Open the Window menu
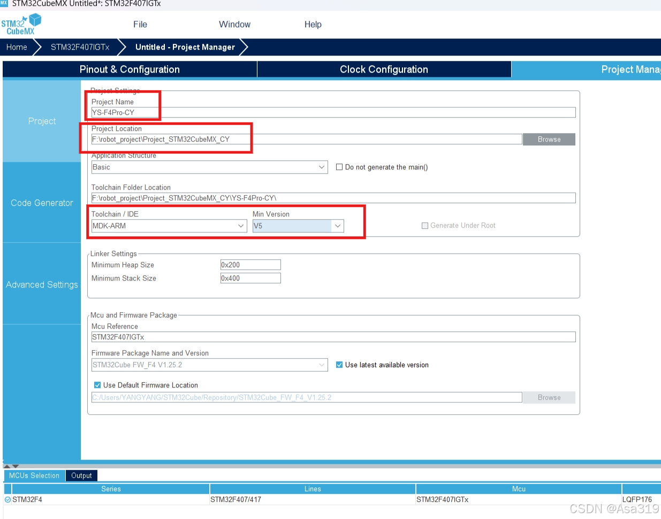 [x=234, y=25]
